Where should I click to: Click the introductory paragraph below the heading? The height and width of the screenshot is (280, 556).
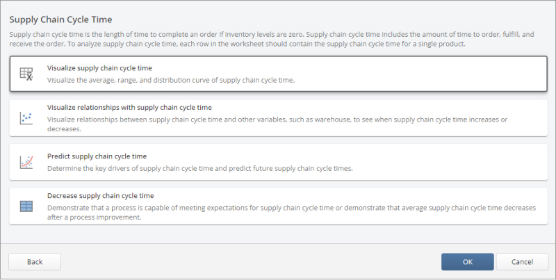pos(271,40)
